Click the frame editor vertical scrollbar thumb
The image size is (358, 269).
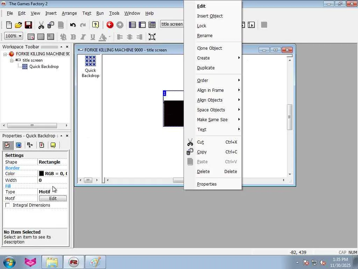pyautogui.click(x=289, y=117)
